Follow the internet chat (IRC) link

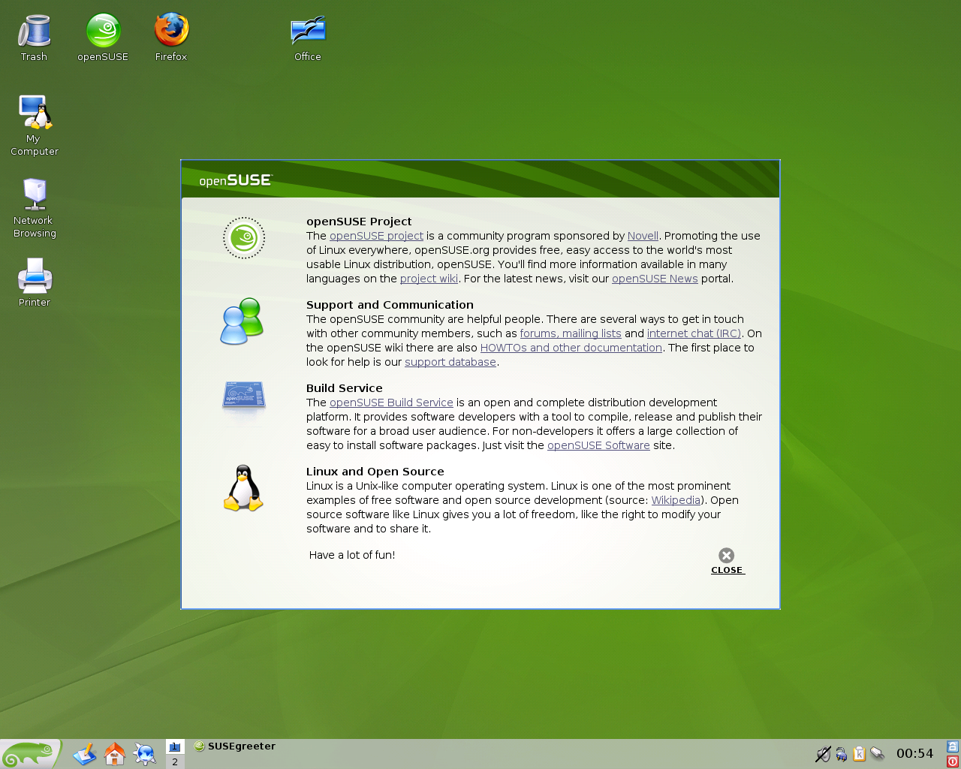tap(694, 333)
